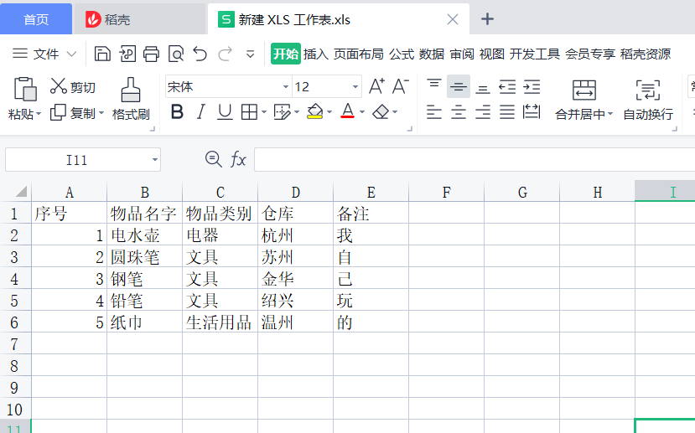The height and width of the screenshot is (433, 695).
Task: Expand the font color dropdown arrow
Action: [362, 112]
